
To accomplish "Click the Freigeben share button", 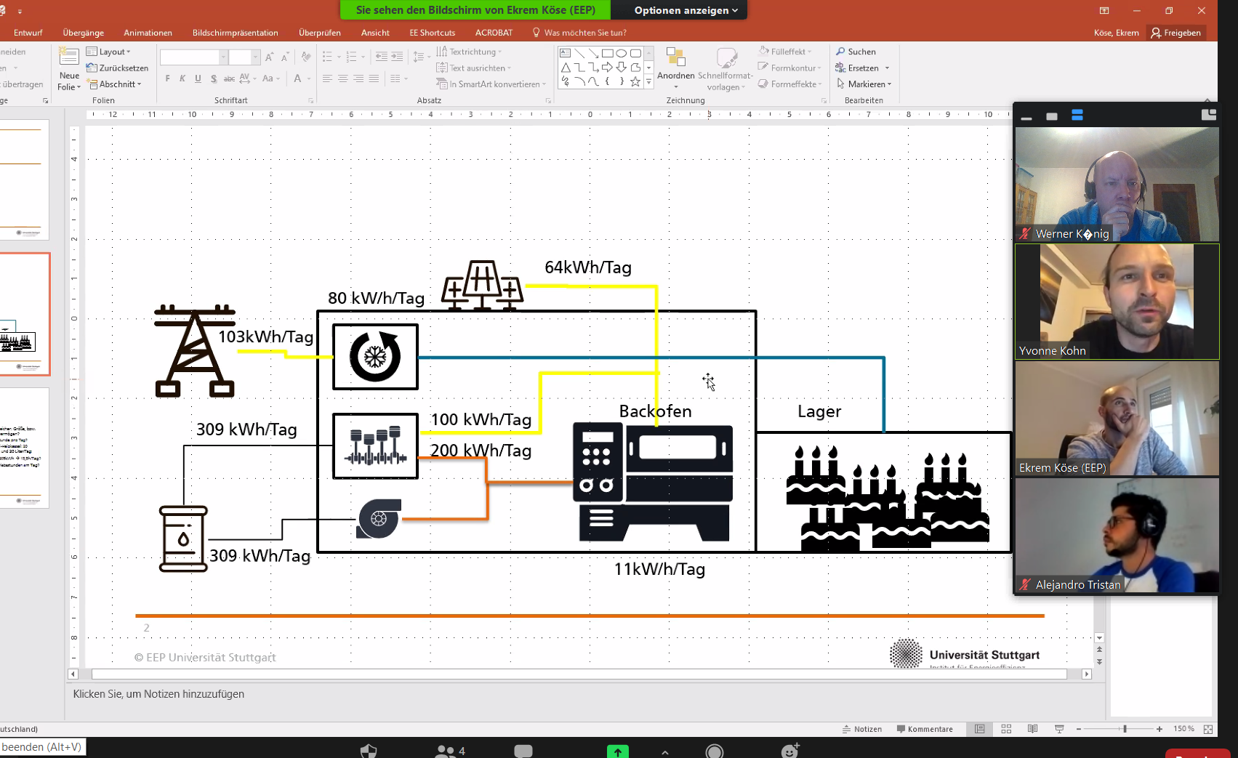I will pyautogui.click(x=1175, y=33).
